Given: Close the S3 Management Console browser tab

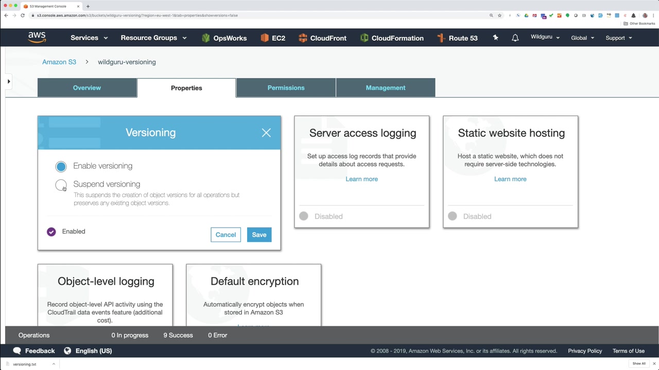Looking at the screenshot, I should coord(78,6).
